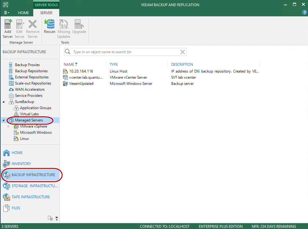Open Backup Proxies in the tree
308x229 pixels.
[x=27, y=65]
